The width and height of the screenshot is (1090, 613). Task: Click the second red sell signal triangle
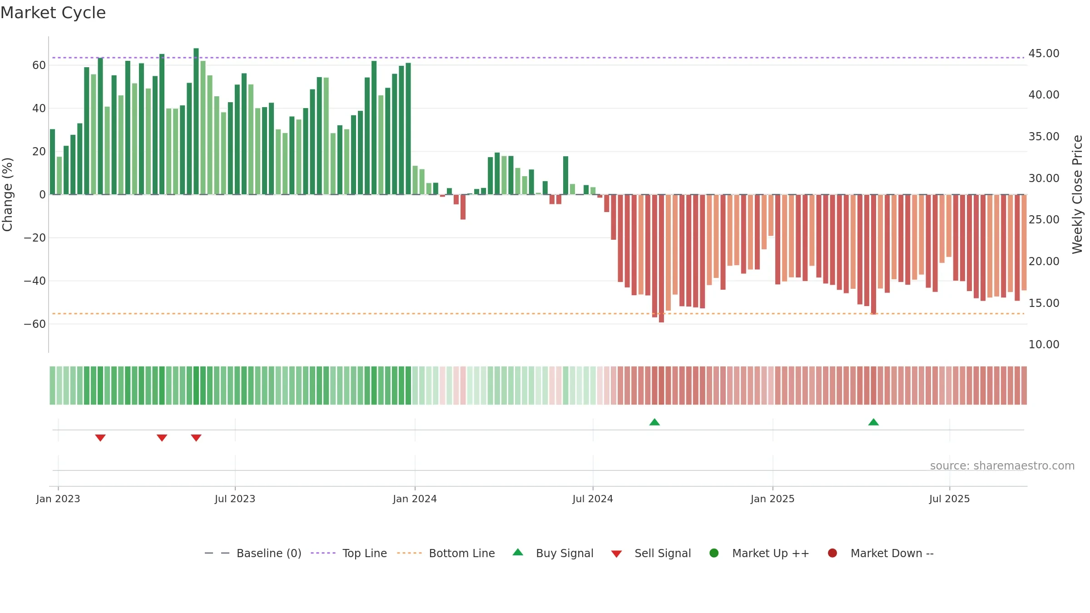[x=162, y=438]
